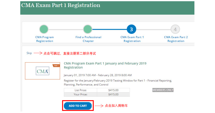Screen dimensions: 215x113
Task: Select the CMA Exam Part 1 Registration step label
Action: coord(132,39)
